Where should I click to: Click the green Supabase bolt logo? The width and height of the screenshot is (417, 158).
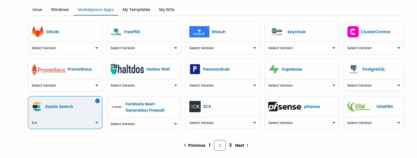click(x=274, y=69)
